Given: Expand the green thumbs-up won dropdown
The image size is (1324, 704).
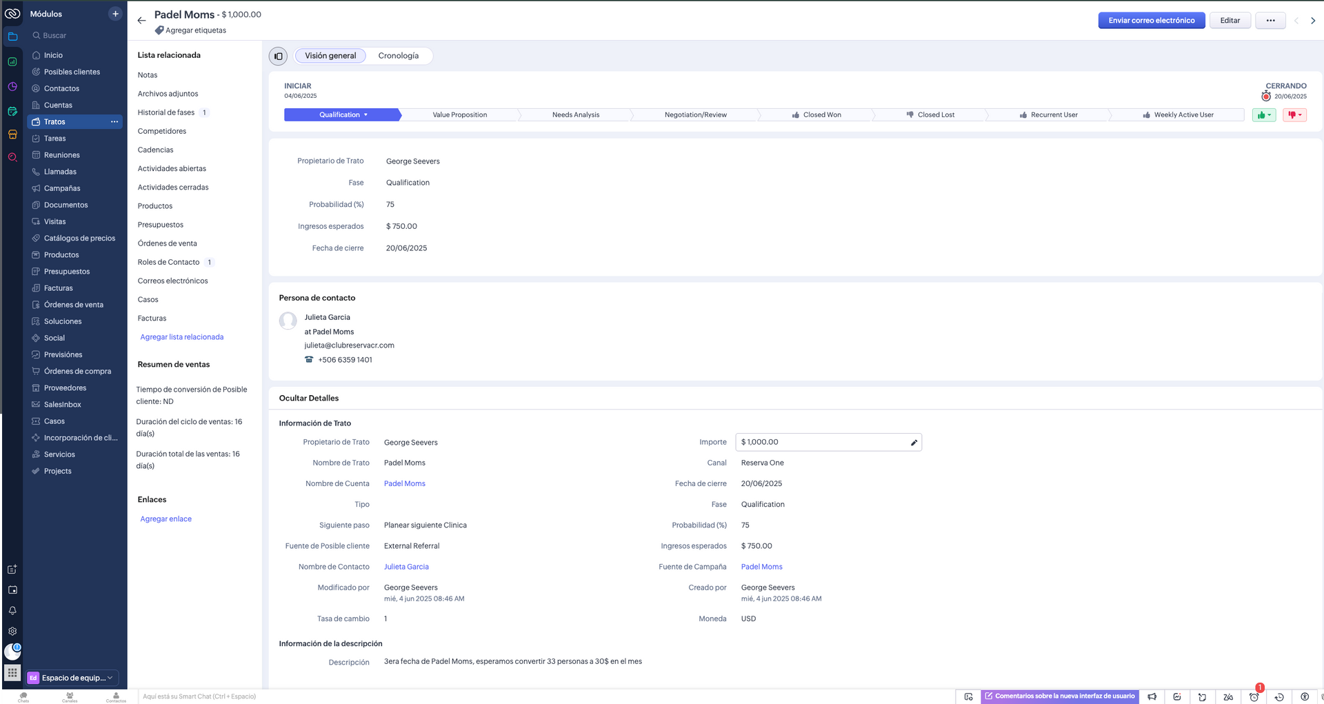Looking at the screenshot, I should pos(1263,115).
